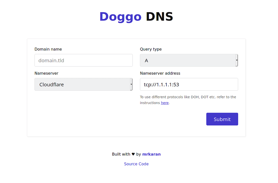Click the DOH, DOT protocols help text
Viewport: 278px width, 183px height.
click(188, 100)
